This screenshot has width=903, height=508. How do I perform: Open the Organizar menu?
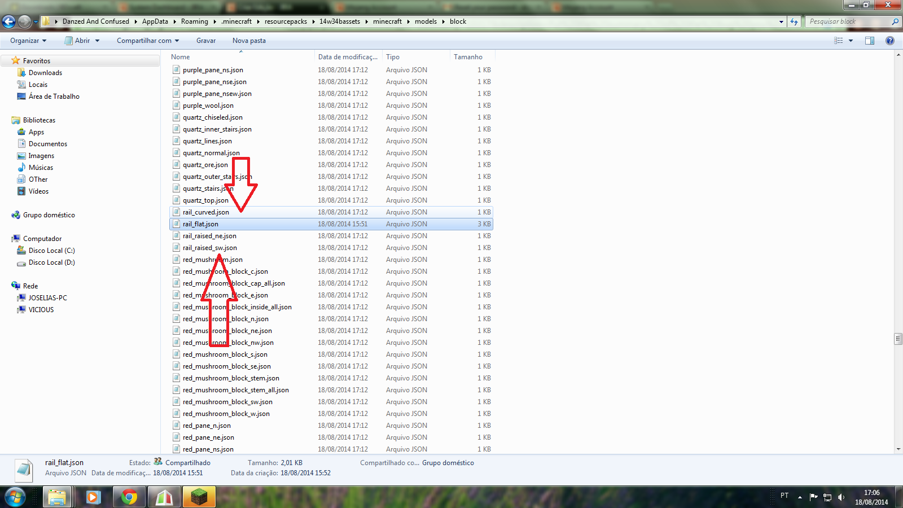pyautogui.click(x=28, y=41)
